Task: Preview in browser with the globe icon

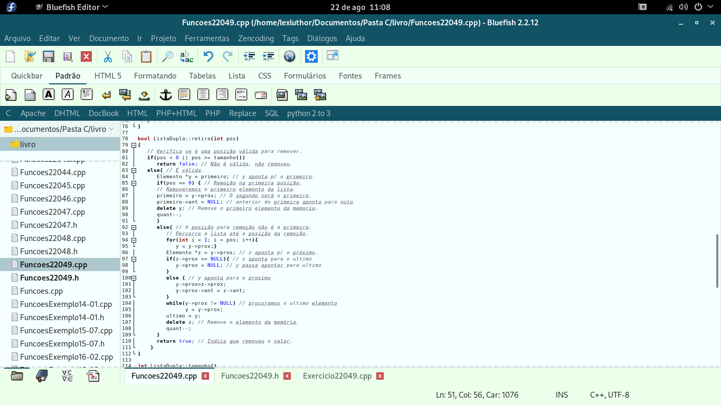Action: 289,56
